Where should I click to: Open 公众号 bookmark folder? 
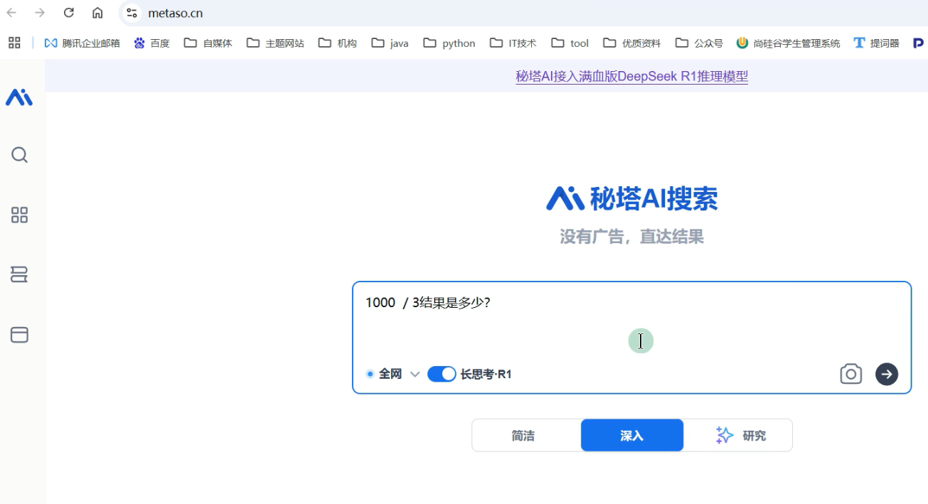[699, 43]
